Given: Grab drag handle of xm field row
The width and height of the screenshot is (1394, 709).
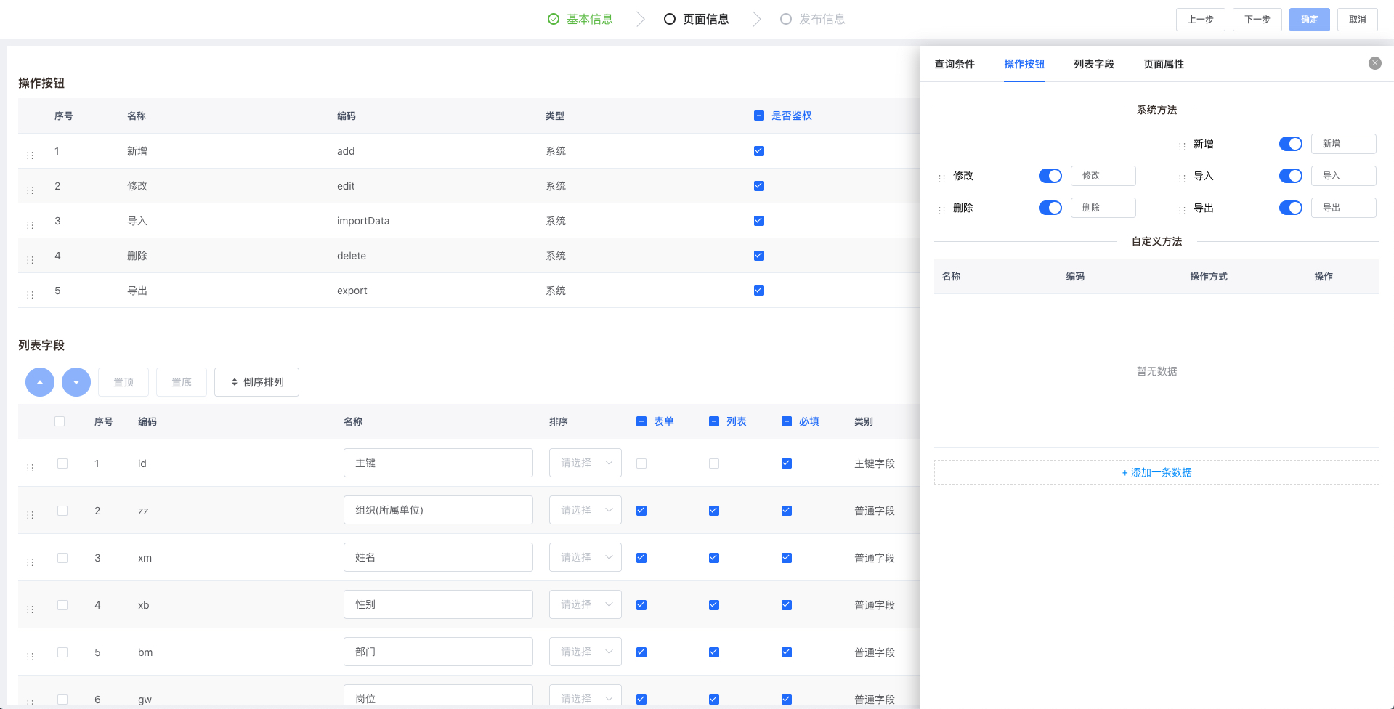Looking at the screenshot, I should pos(30,562).
